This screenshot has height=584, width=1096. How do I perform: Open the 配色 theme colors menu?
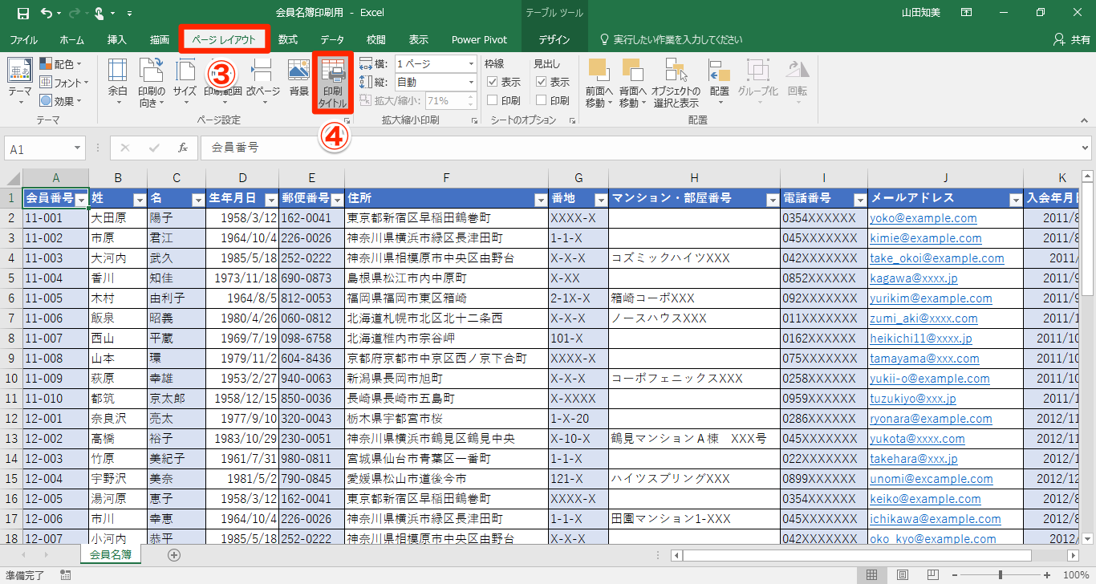pyautogui.click(x=60, y=64)
